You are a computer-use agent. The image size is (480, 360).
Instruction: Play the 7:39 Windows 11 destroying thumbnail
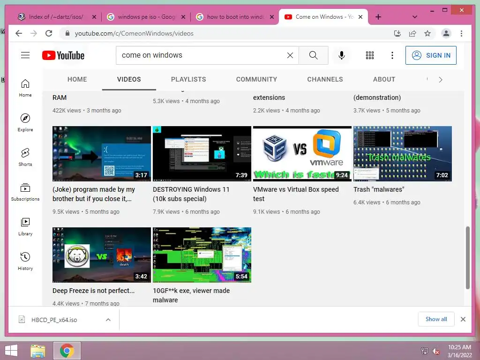coord(202,154)
